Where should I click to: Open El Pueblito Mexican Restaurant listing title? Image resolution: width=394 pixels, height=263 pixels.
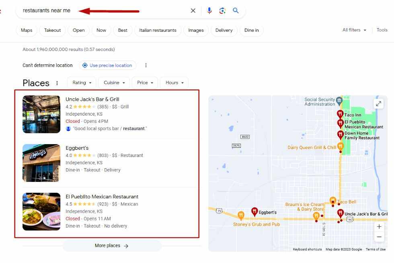tap(102, 197)
